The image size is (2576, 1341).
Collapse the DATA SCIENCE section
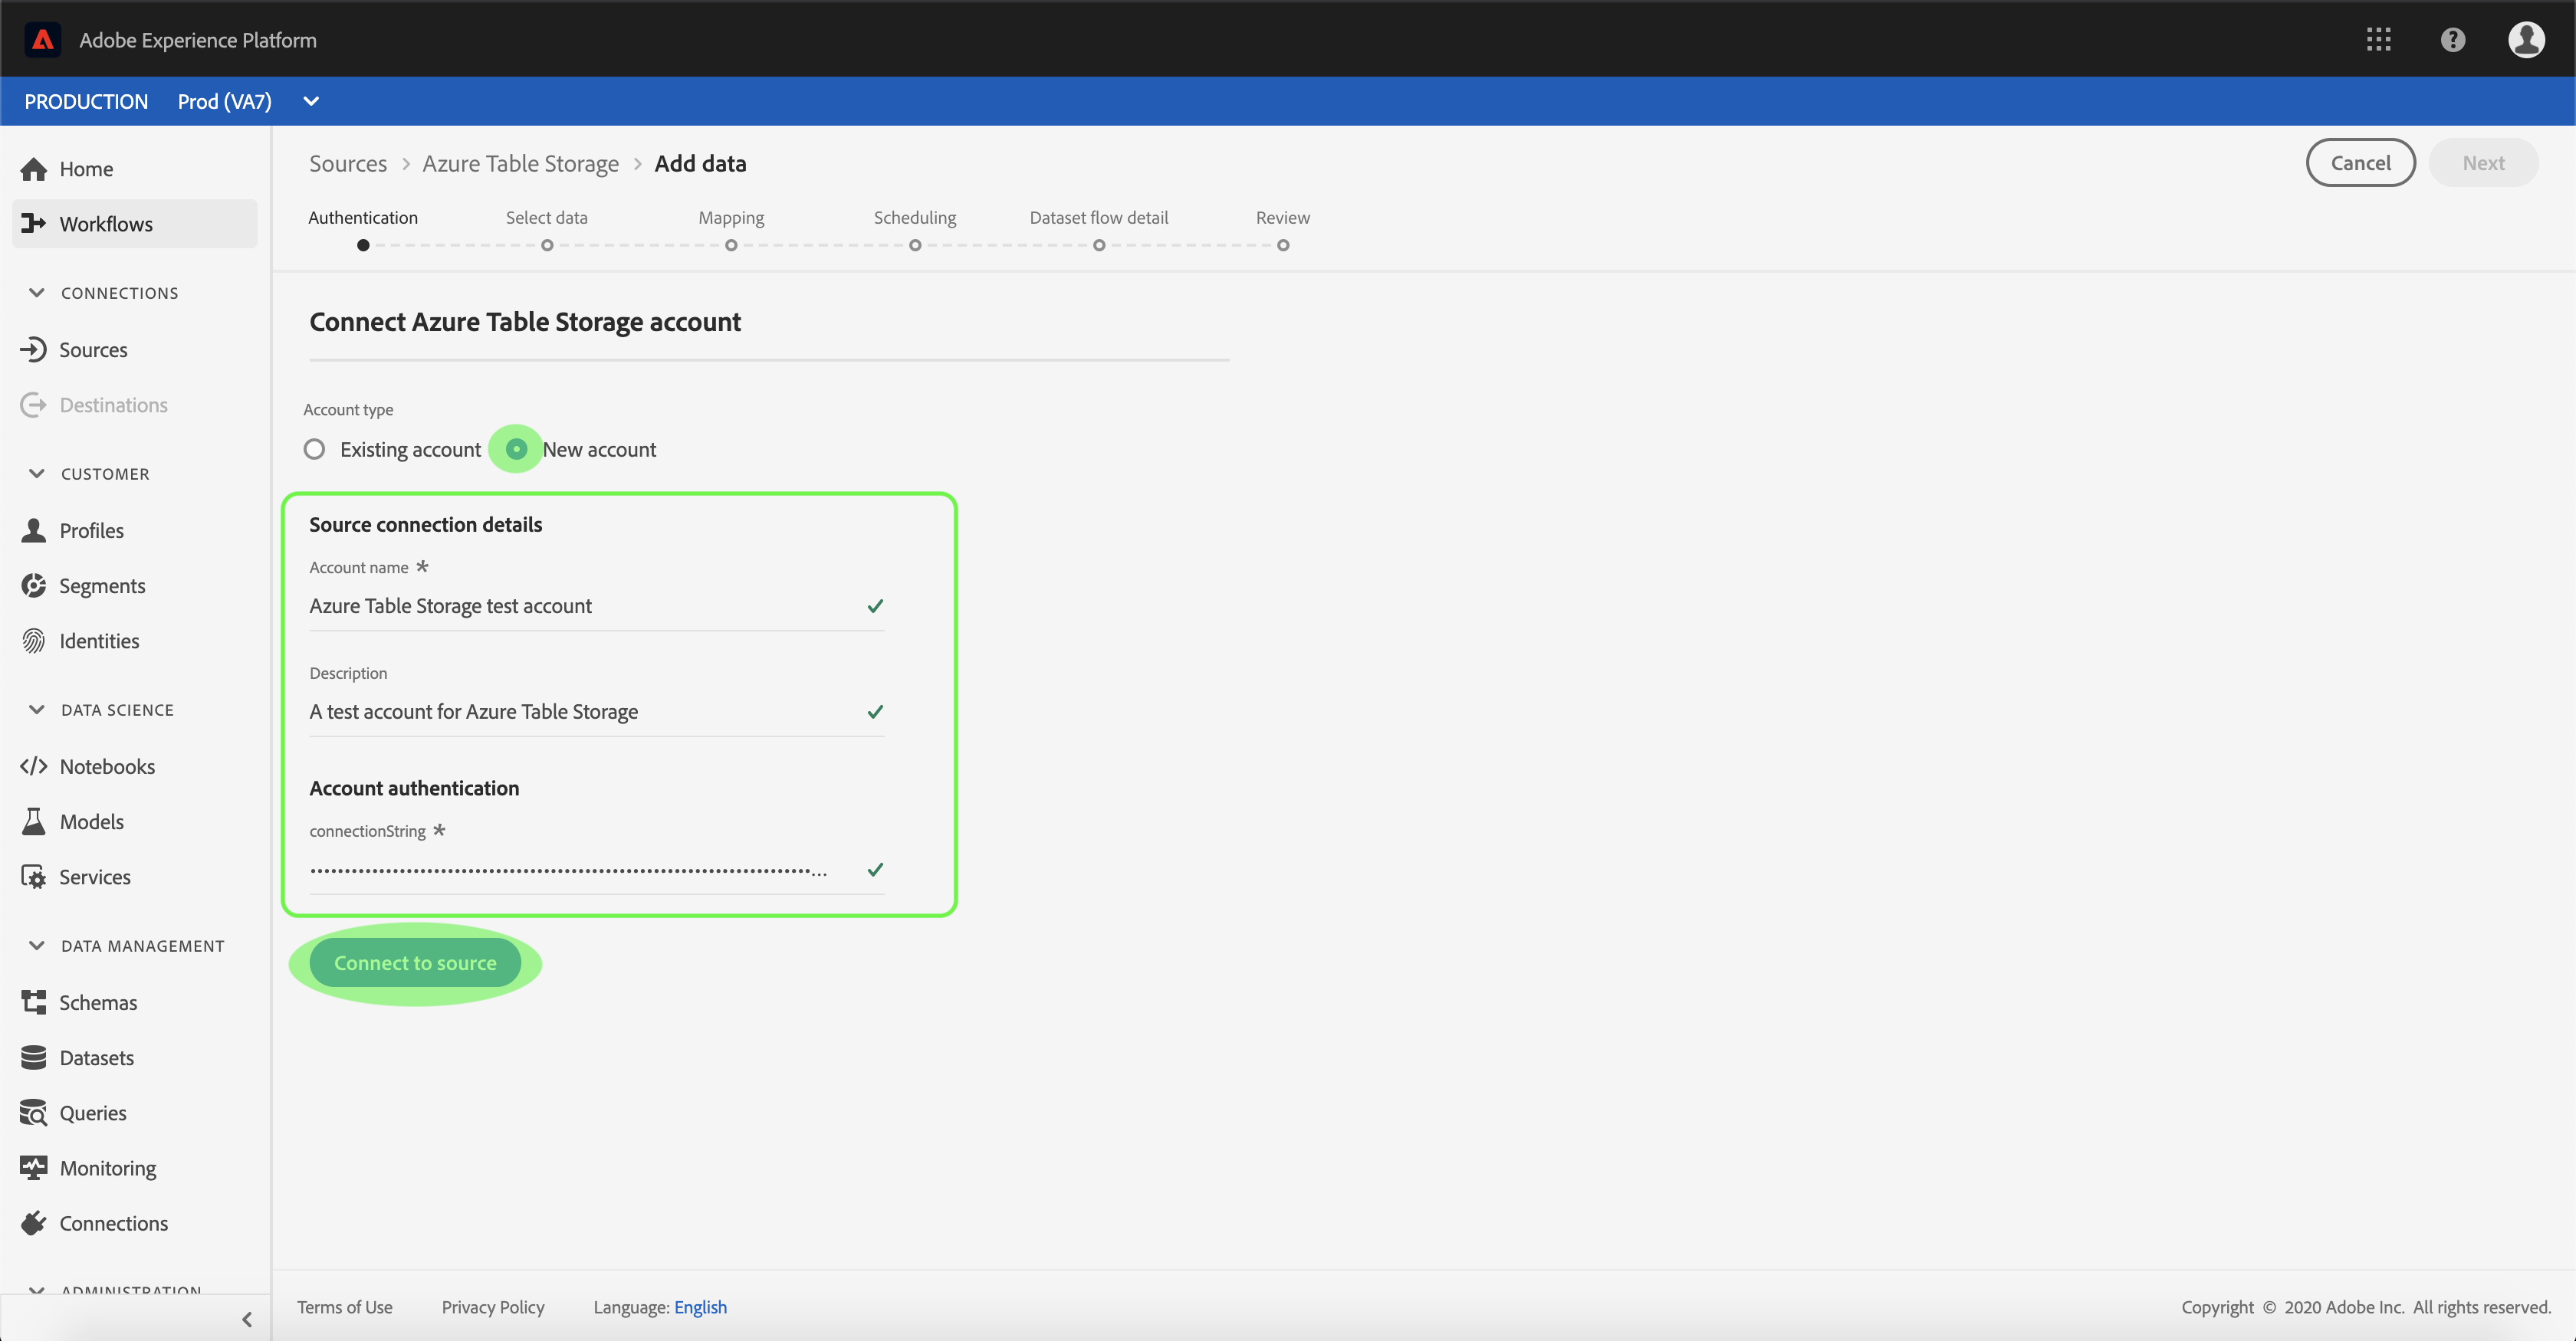point(37,710)
